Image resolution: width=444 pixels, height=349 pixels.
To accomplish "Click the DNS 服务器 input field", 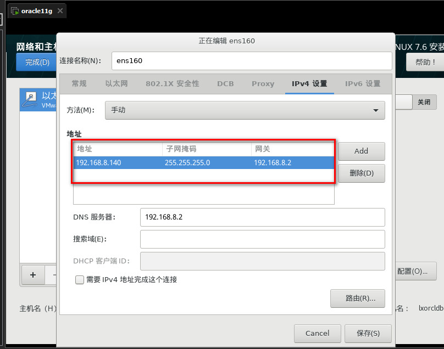I will point(262,217).
